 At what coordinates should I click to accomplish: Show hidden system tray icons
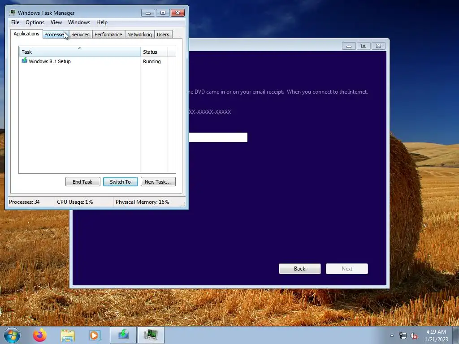tap(392, 335)
